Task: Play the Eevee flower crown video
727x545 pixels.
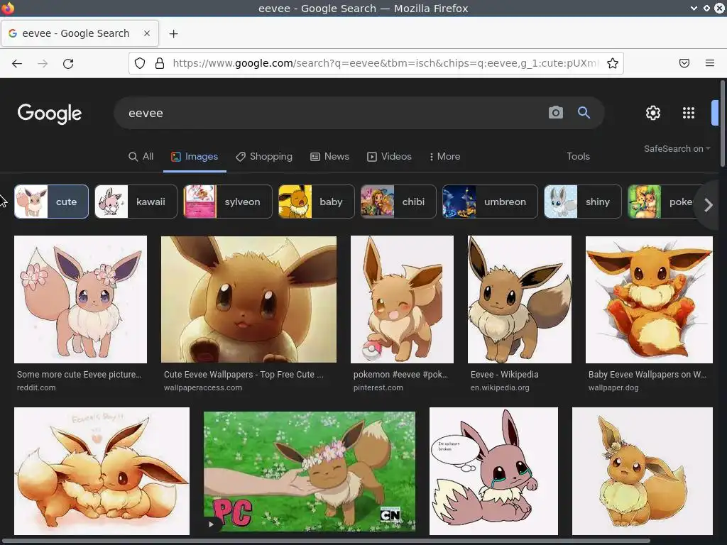Action: click(x=310, y=471)
